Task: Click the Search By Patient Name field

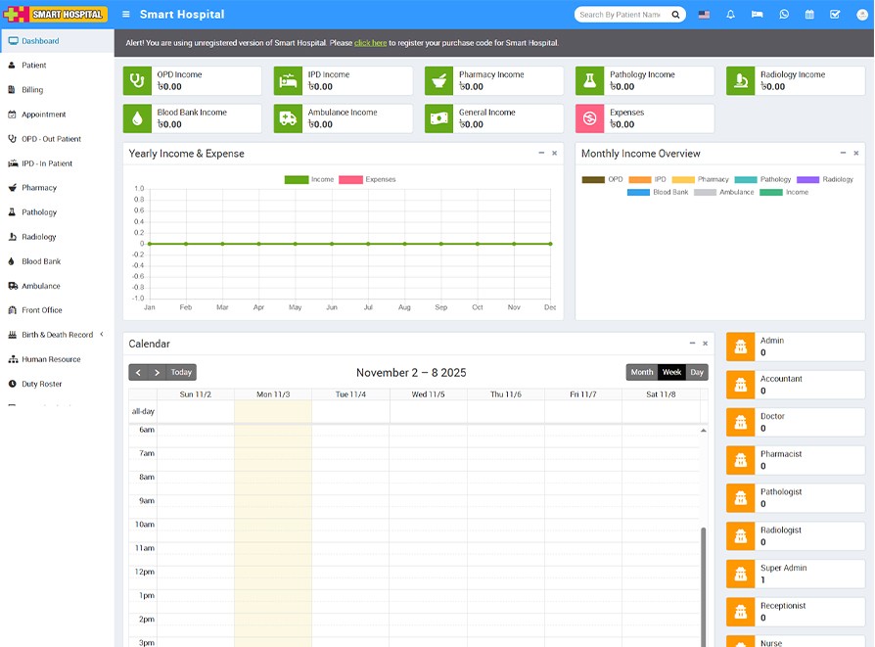Action: pyautogui.click(x=621, y=15)
